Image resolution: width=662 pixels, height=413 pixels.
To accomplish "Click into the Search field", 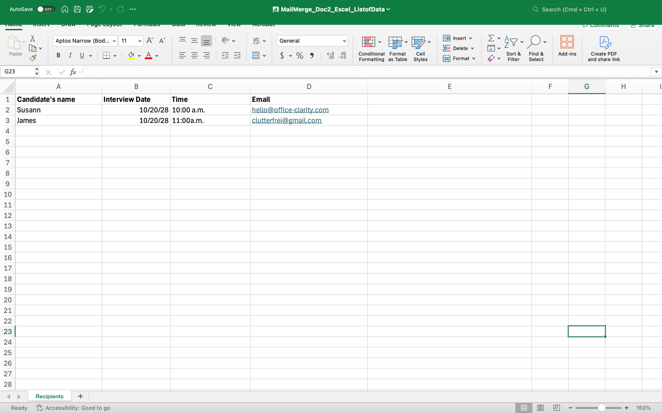I will (x=594, y=10).
